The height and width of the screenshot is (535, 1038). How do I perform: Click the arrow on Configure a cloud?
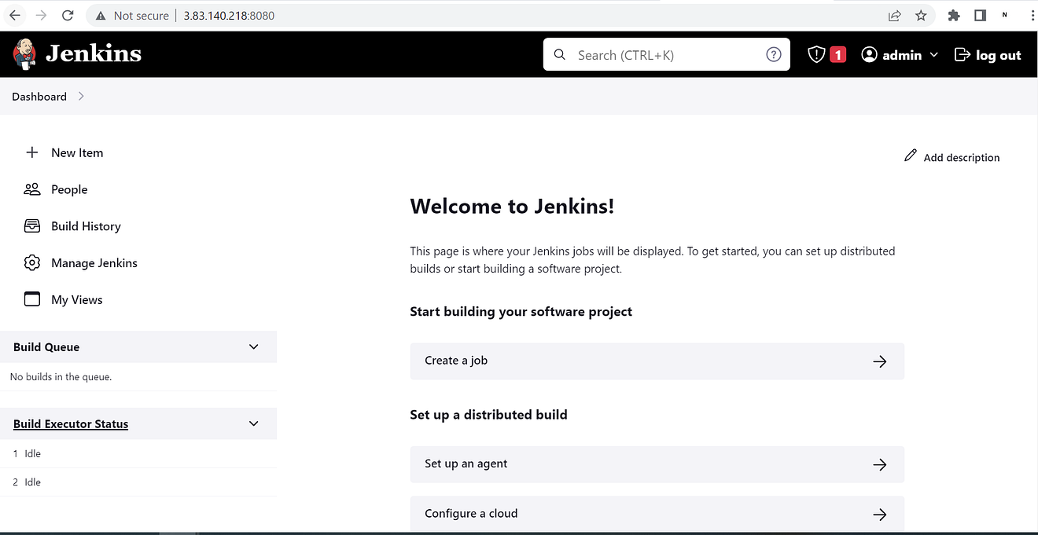[x=880, y=515]
